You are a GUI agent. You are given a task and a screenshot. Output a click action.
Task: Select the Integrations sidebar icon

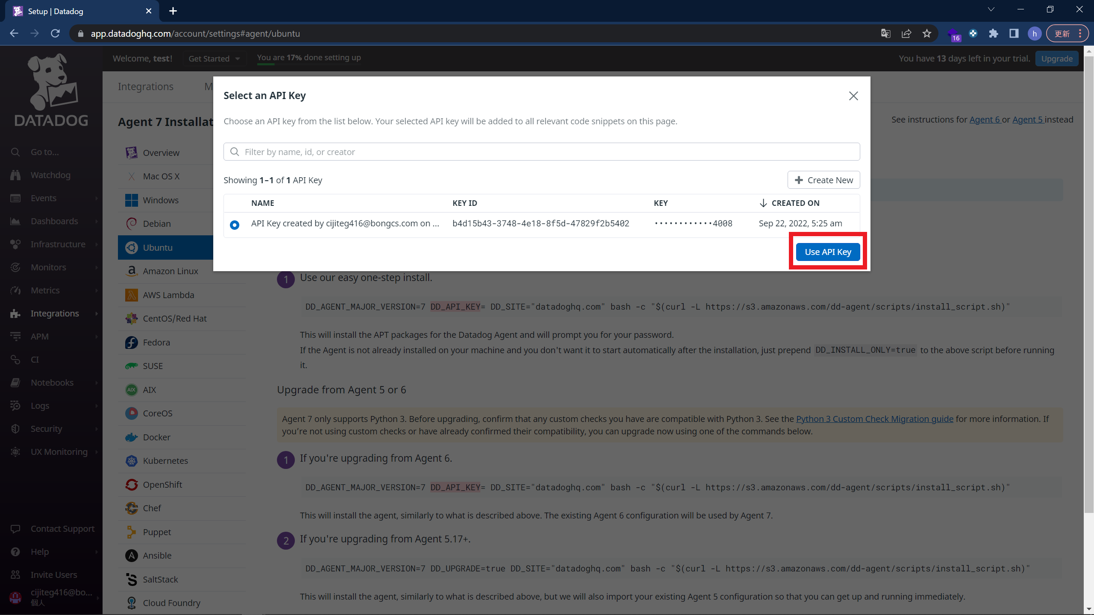coord(14,314)
